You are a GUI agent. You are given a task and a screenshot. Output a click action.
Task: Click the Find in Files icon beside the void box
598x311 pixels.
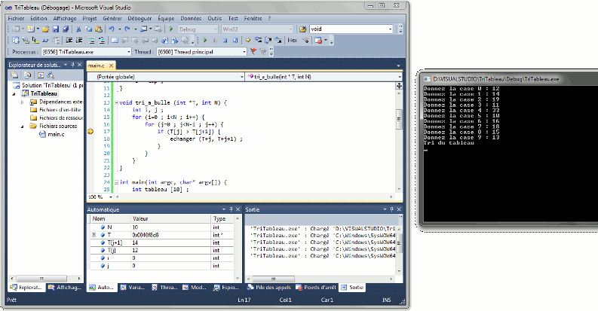click(x=303, y=29)
